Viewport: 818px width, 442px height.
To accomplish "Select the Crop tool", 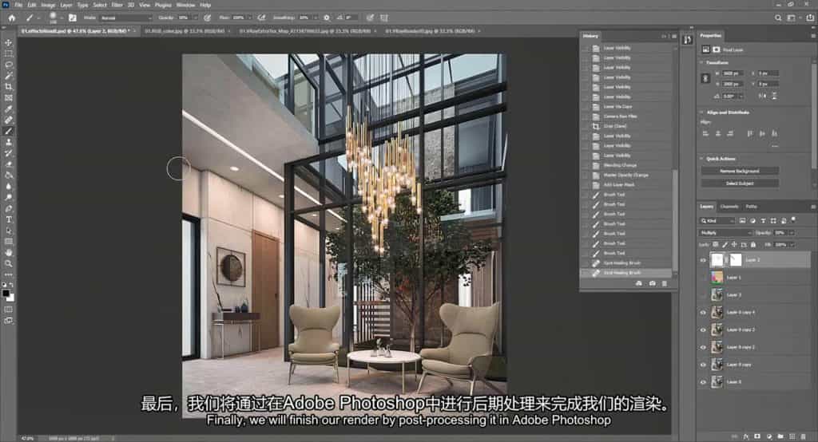I will [8, 86].
